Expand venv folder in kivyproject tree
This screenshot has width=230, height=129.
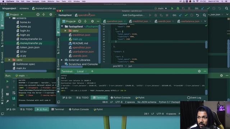click(x=9, y=60)
